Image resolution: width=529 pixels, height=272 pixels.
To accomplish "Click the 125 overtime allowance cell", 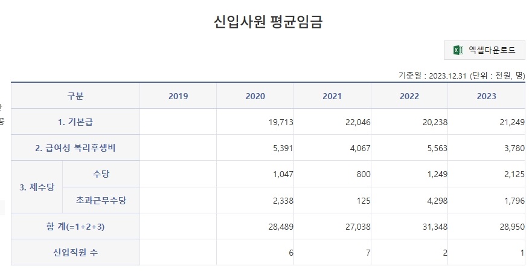I will [x=332, y=200].
